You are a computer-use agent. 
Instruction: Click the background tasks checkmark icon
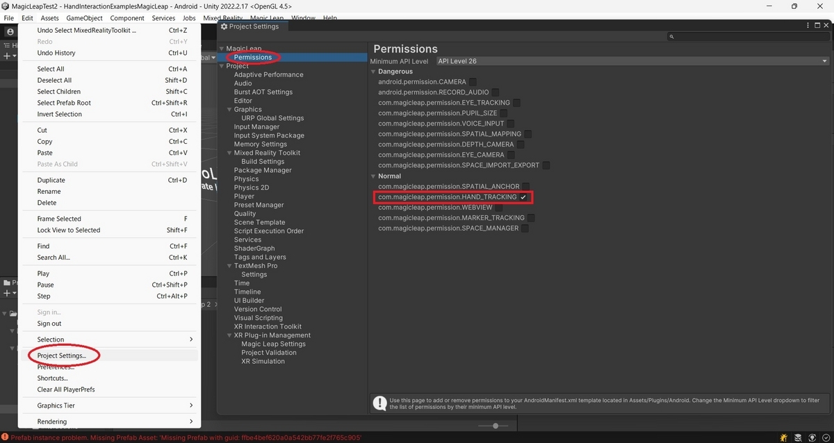point(826,437)
